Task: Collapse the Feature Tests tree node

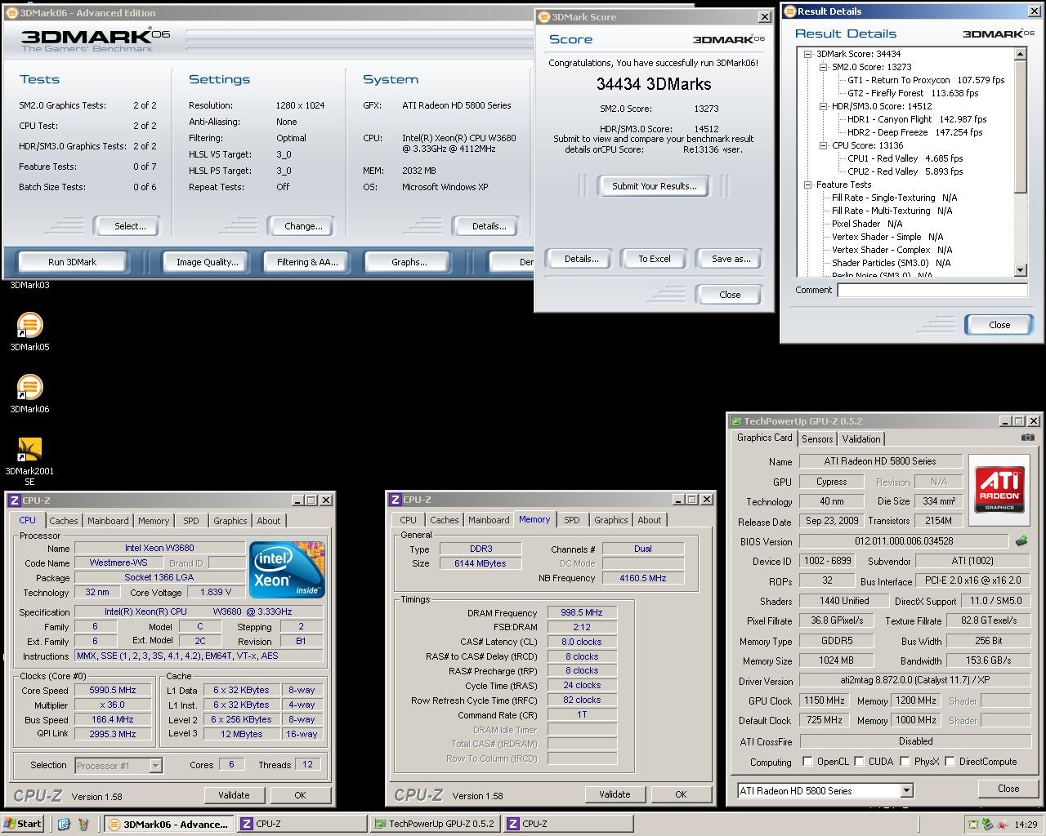Action: pyautogui.click(x=808, y=185)
